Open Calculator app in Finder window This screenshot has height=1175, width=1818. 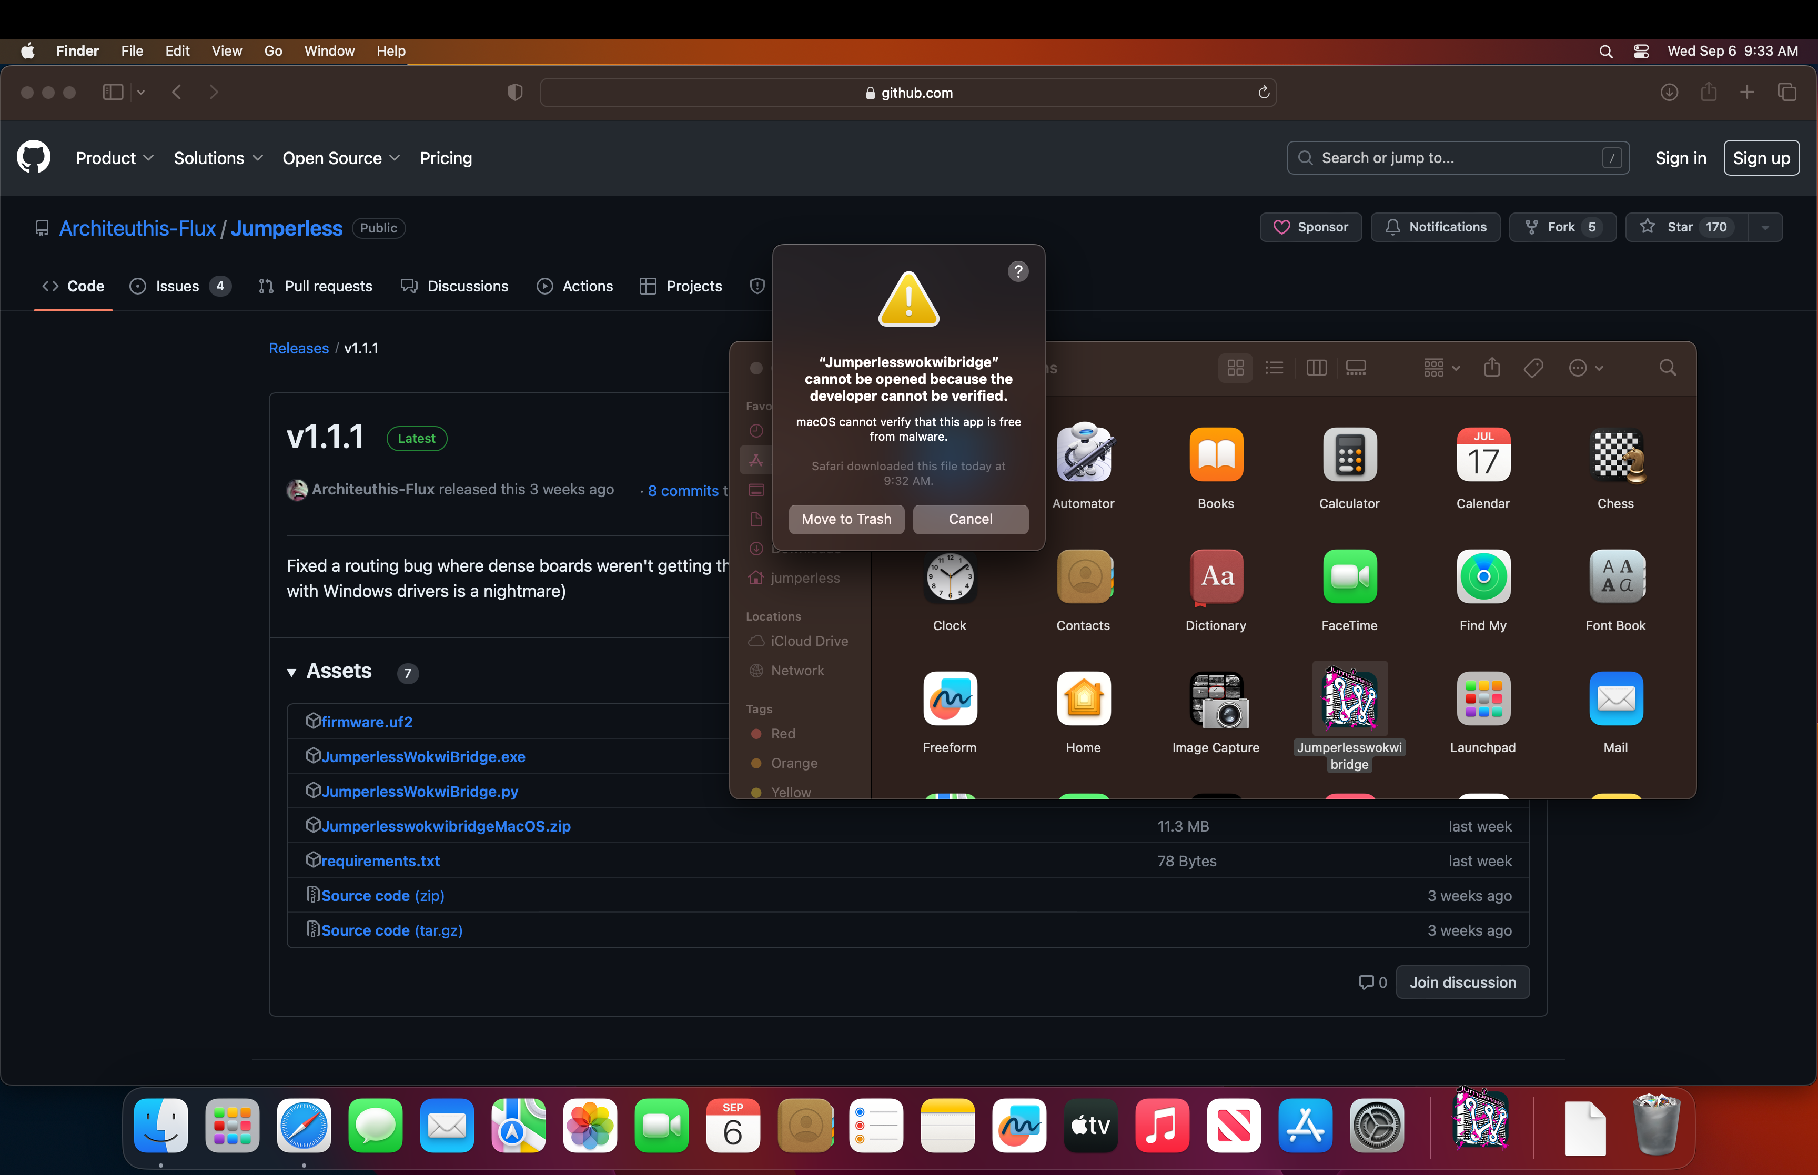pos(1349,455)
